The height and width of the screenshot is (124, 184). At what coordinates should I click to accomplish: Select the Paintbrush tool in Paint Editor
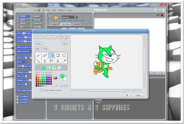coord(38,55)
